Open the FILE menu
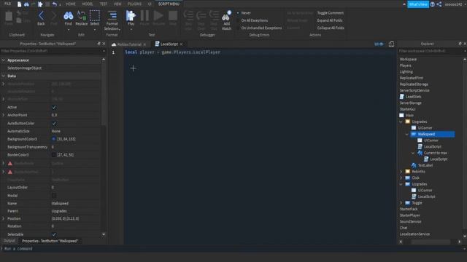467x262 pixels. tap(7, 4)
